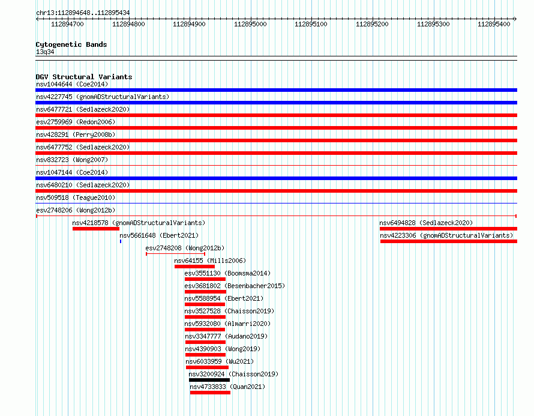This screenshot has width=534, height=416.
Task: Select nsv3200924 (Chaisson2019) label
Action: point(233,374)
